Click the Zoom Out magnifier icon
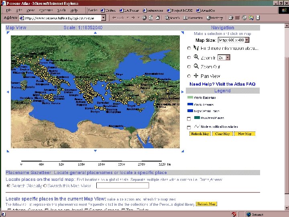Image resolution: width=289 pixels, height=217 pixels. pyautogui.click(x=196, y=66)
